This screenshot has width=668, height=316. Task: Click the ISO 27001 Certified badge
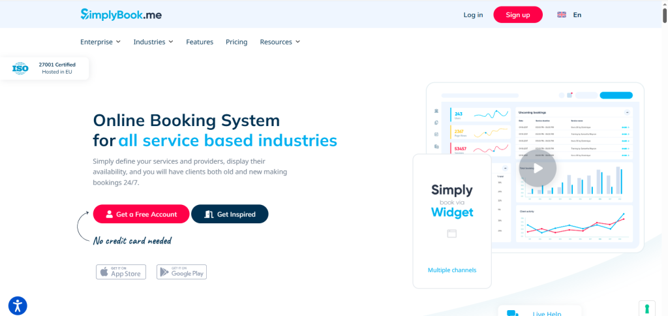click(44, 69)
